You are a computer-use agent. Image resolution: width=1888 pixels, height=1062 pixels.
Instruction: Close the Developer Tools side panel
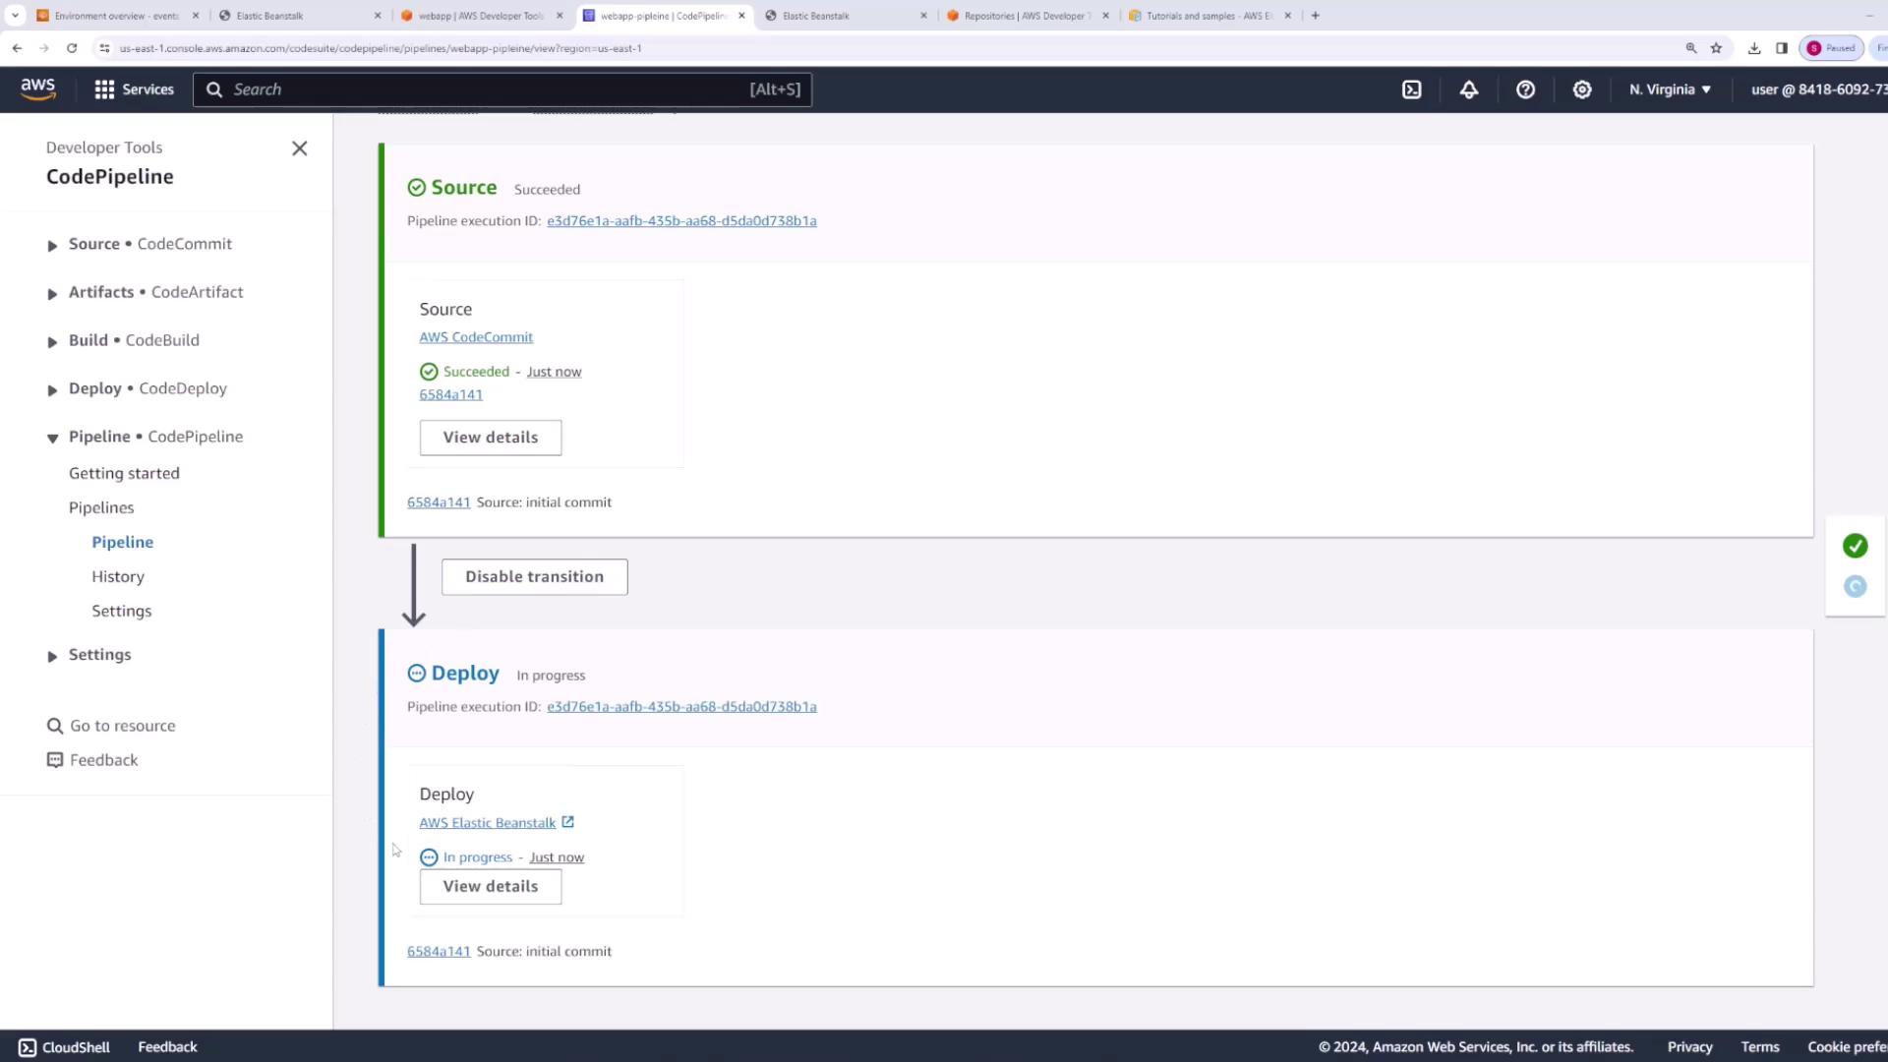click(300, 148)
